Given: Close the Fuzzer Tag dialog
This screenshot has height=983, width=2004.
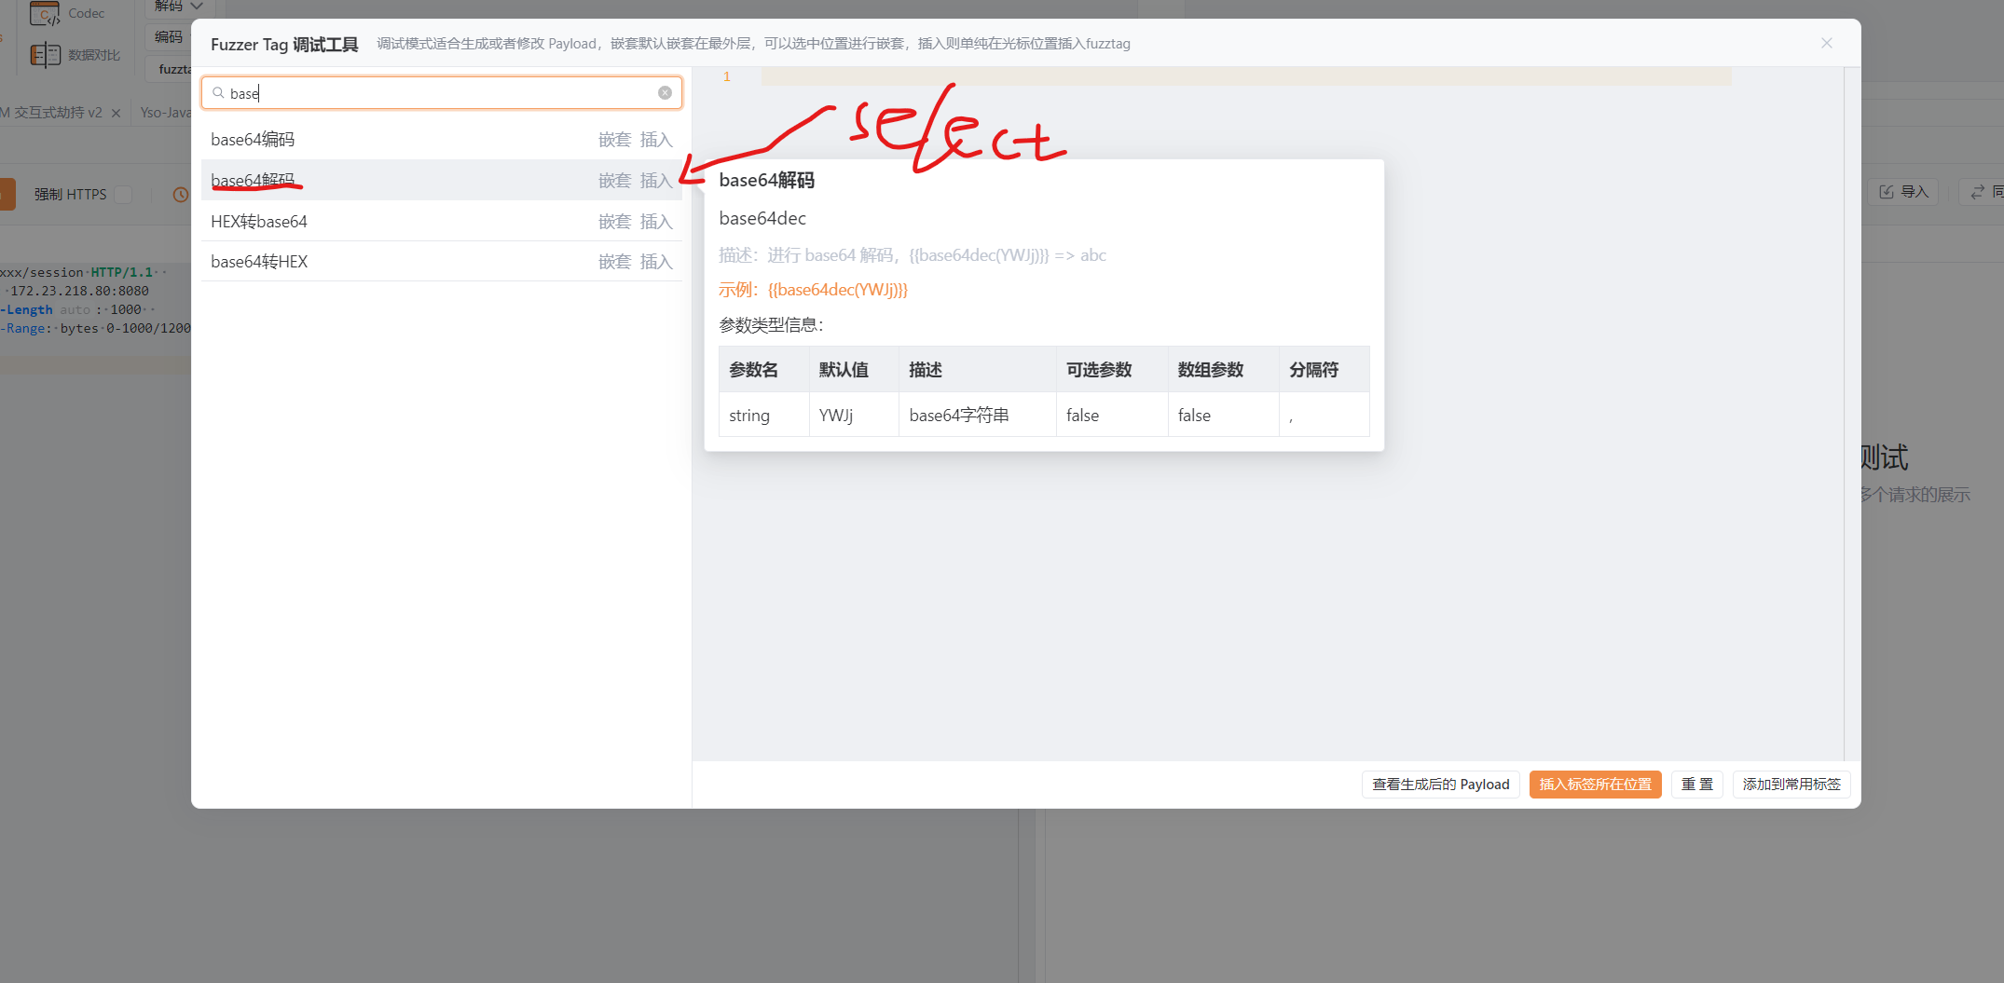Looking at the screenshot, I should click(x=1826, y=43).
